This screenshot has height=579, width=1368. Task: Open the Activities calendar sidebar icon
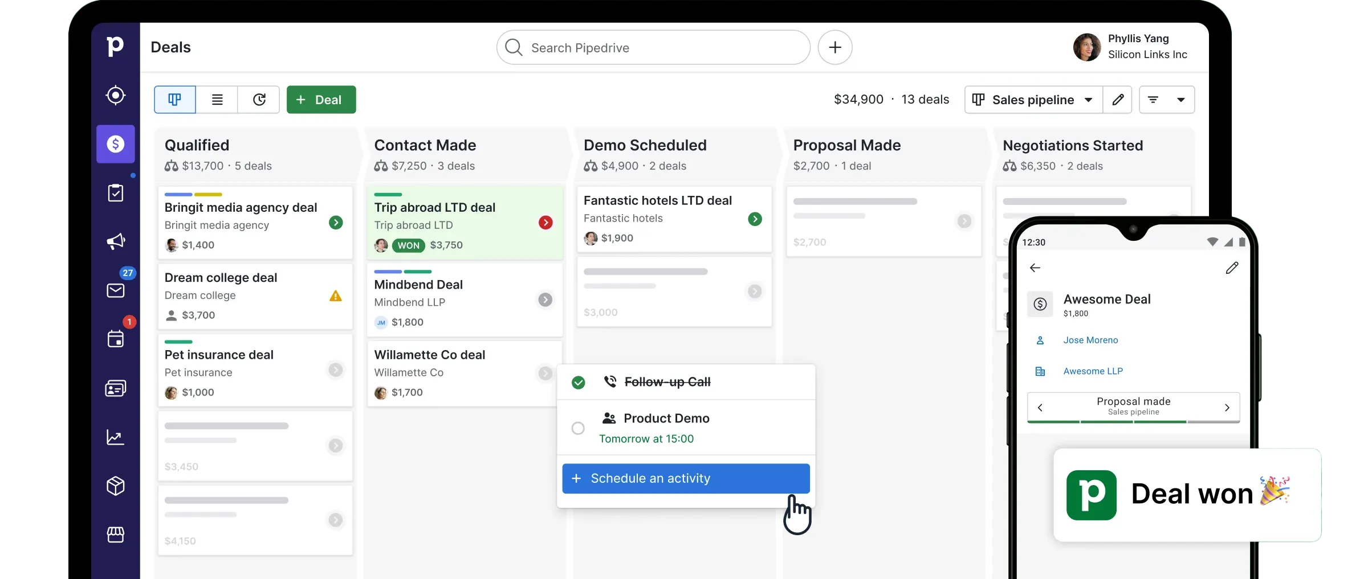(116, 339)
